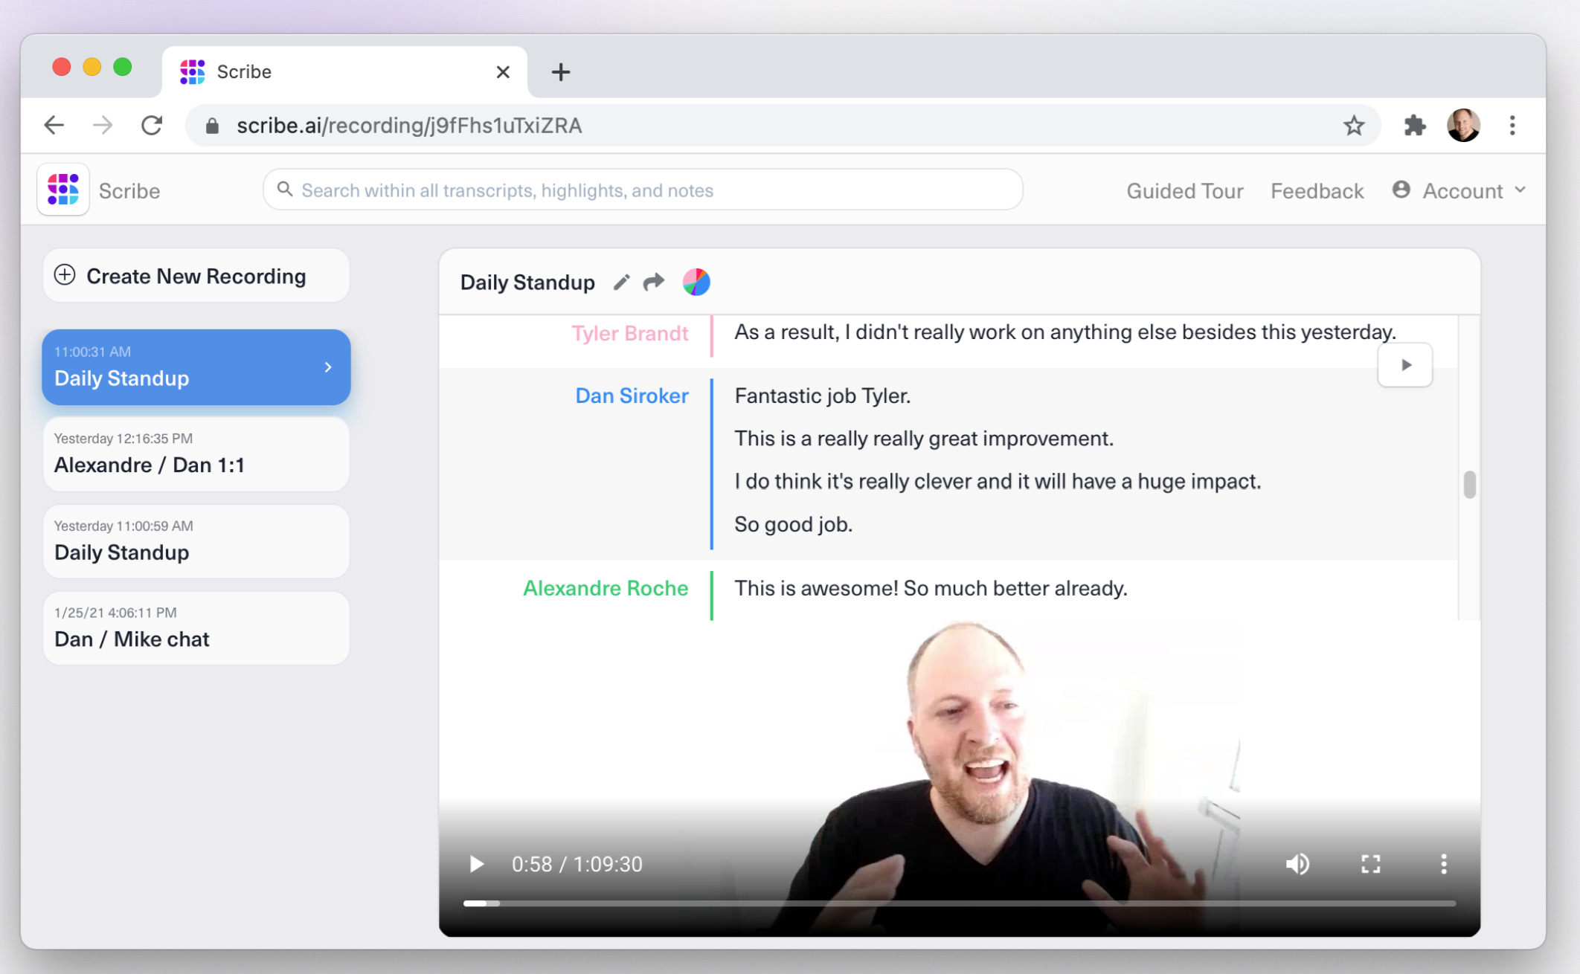This screenshot has width=1580, height=974.
Task: Open the pie chart analytics icon
Action: click(696, 282)
